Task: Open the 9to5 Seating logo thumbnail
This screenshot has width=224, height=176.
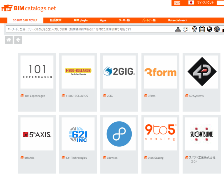Action: point(160,134)
